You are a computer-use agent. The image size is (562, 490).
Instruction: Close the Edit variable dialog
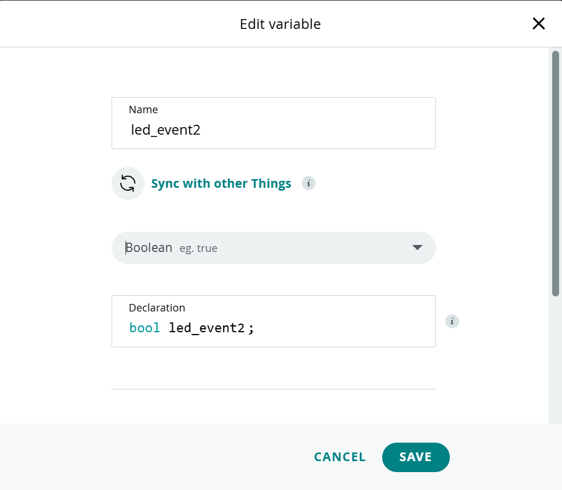pos(538,24)
